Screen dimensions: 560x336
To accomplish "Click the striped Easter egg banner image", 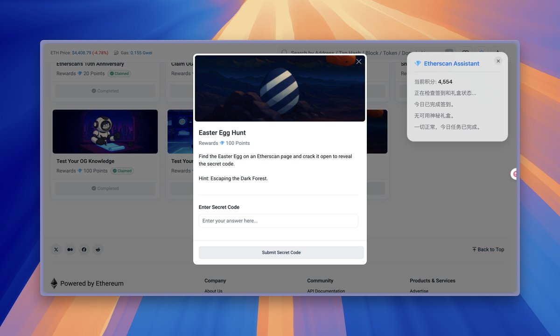I will point(280,89).
